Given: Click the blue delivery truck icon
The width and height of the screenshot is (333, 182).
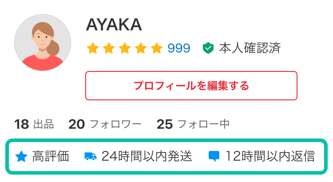Looking at the screenshot, I should click(90, 156).
